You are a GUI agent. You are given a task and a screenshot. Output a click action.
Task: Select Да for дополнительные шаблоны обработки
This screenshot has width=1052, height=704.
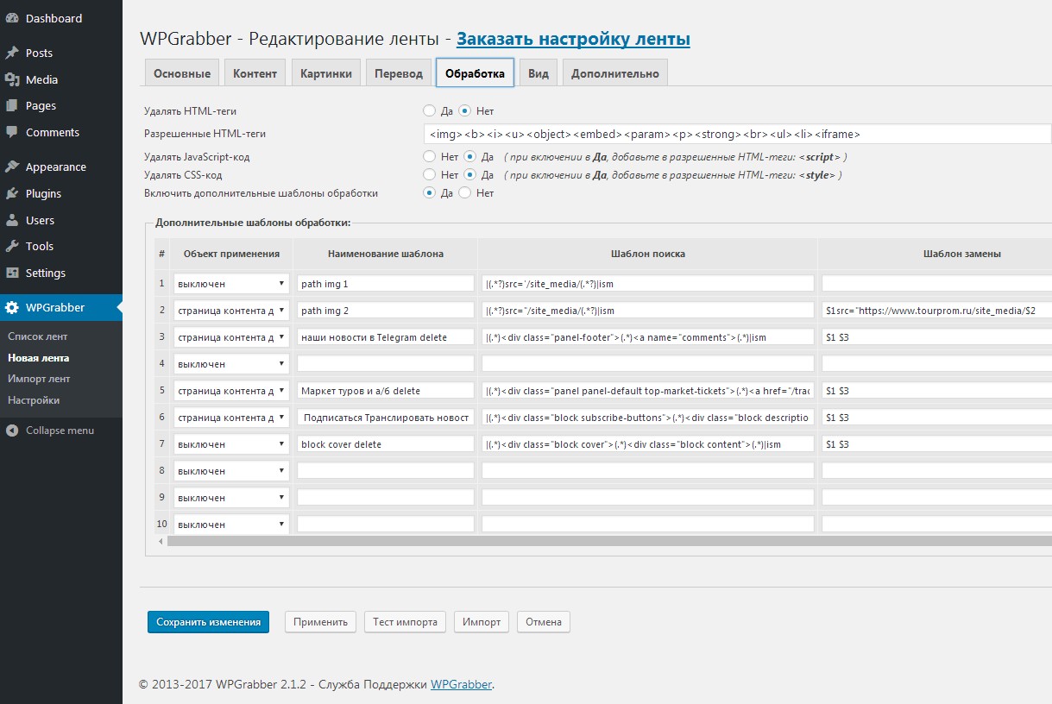[x=429, y=193]
